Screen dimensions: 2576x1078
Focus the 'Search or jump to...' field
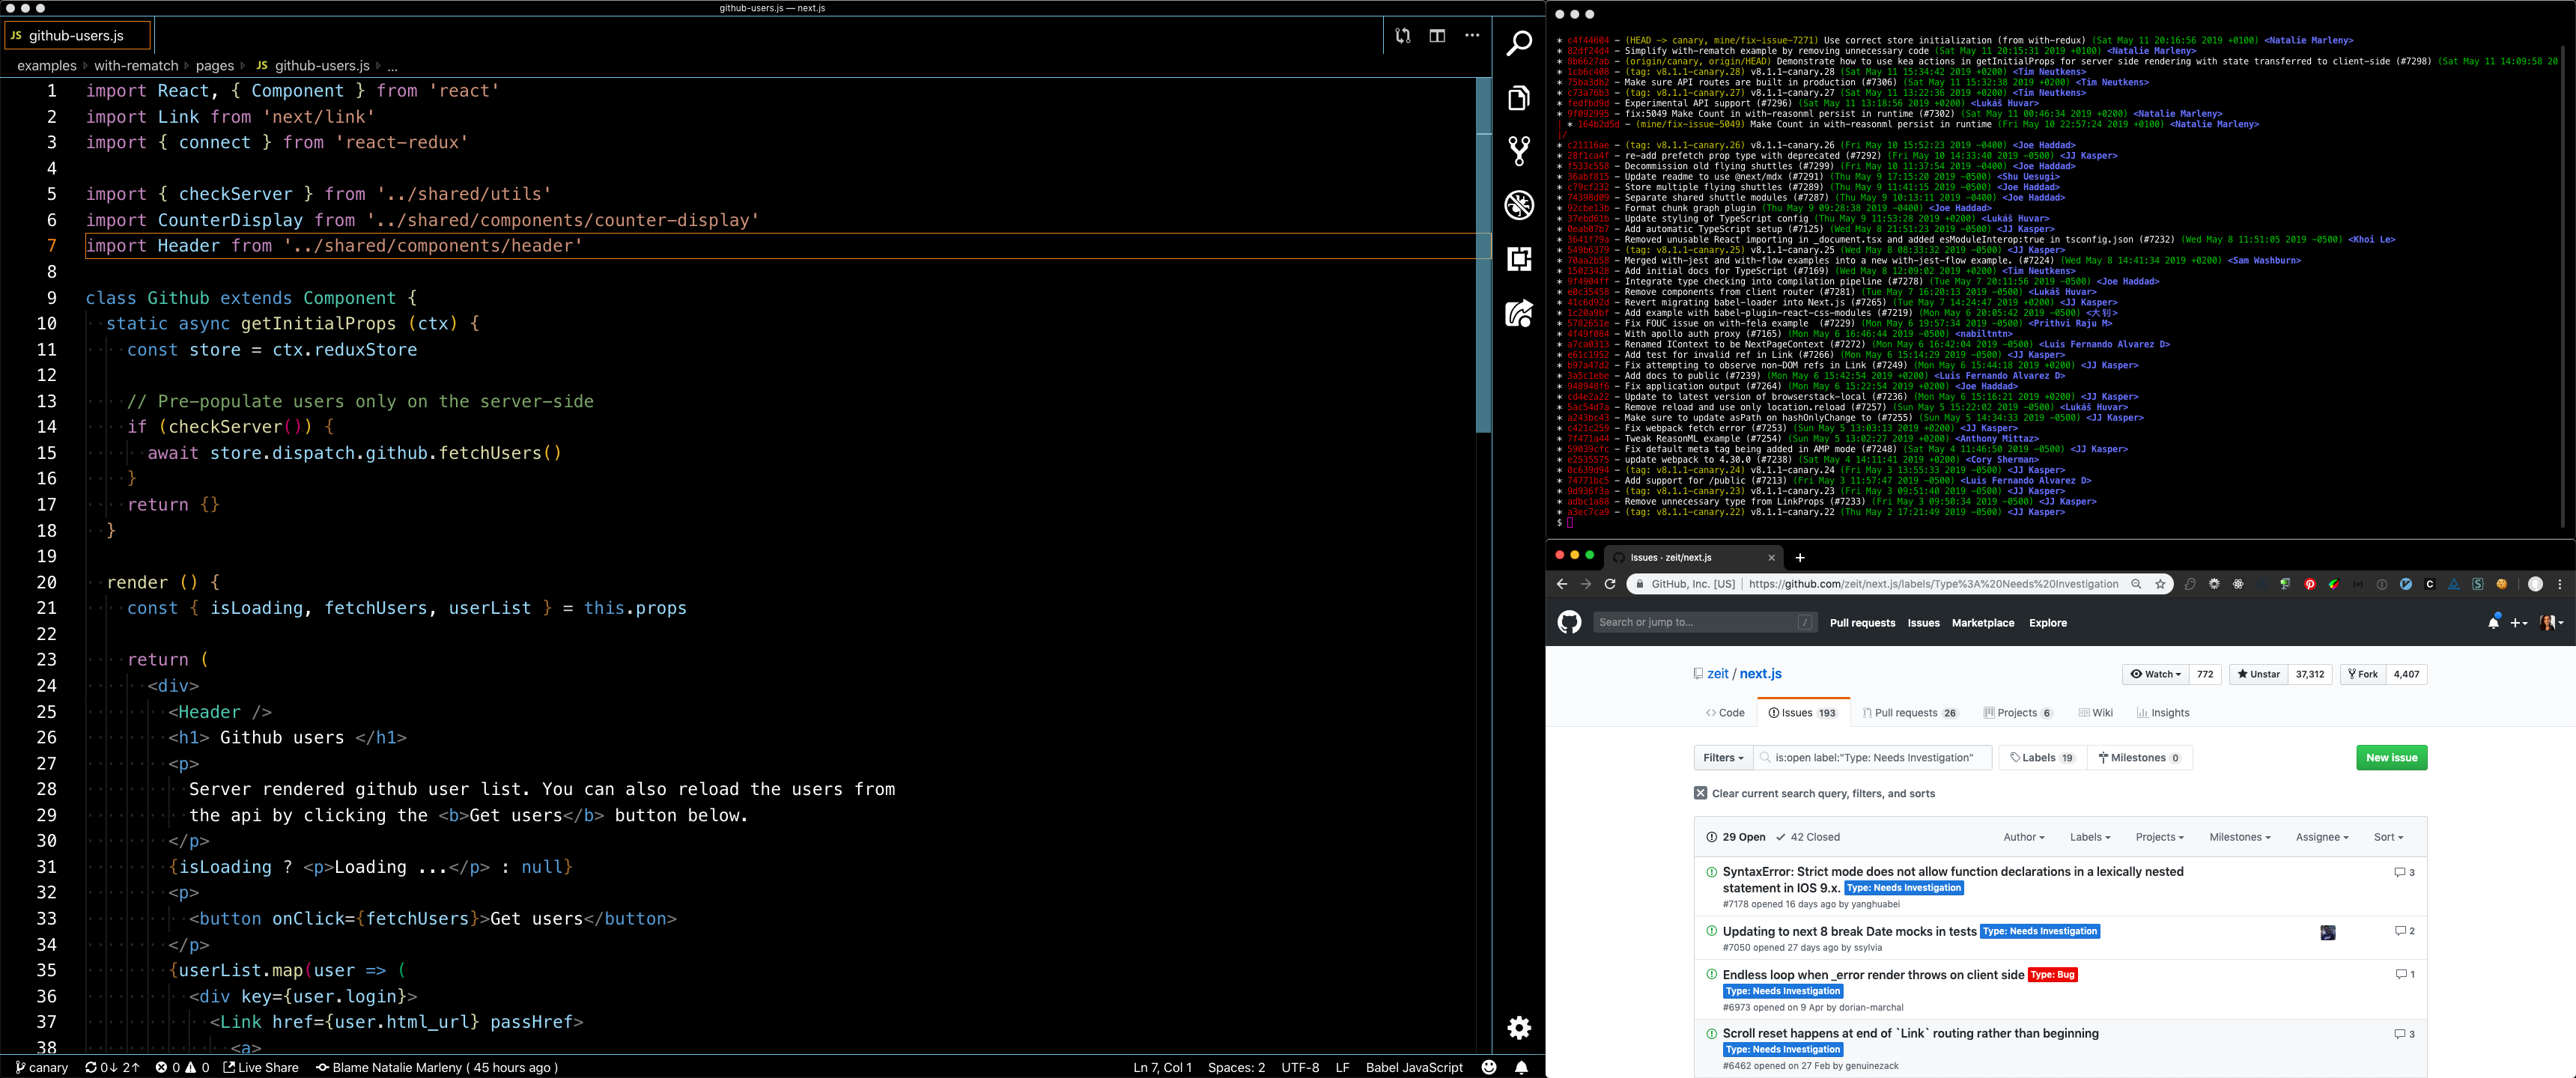(1704, 622)
